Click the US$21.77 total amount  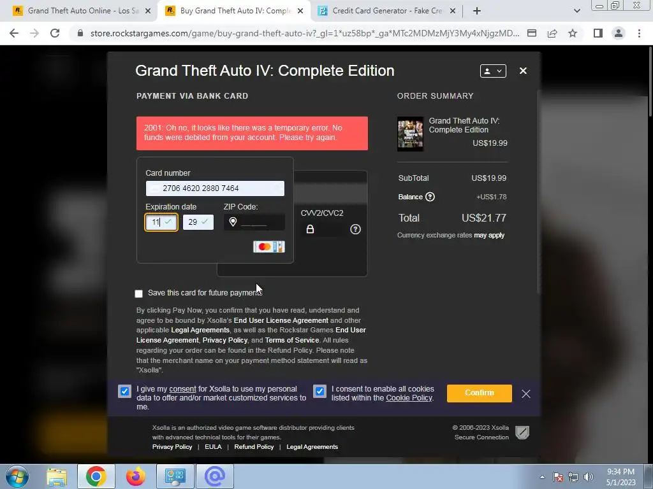tap(484, 218)
